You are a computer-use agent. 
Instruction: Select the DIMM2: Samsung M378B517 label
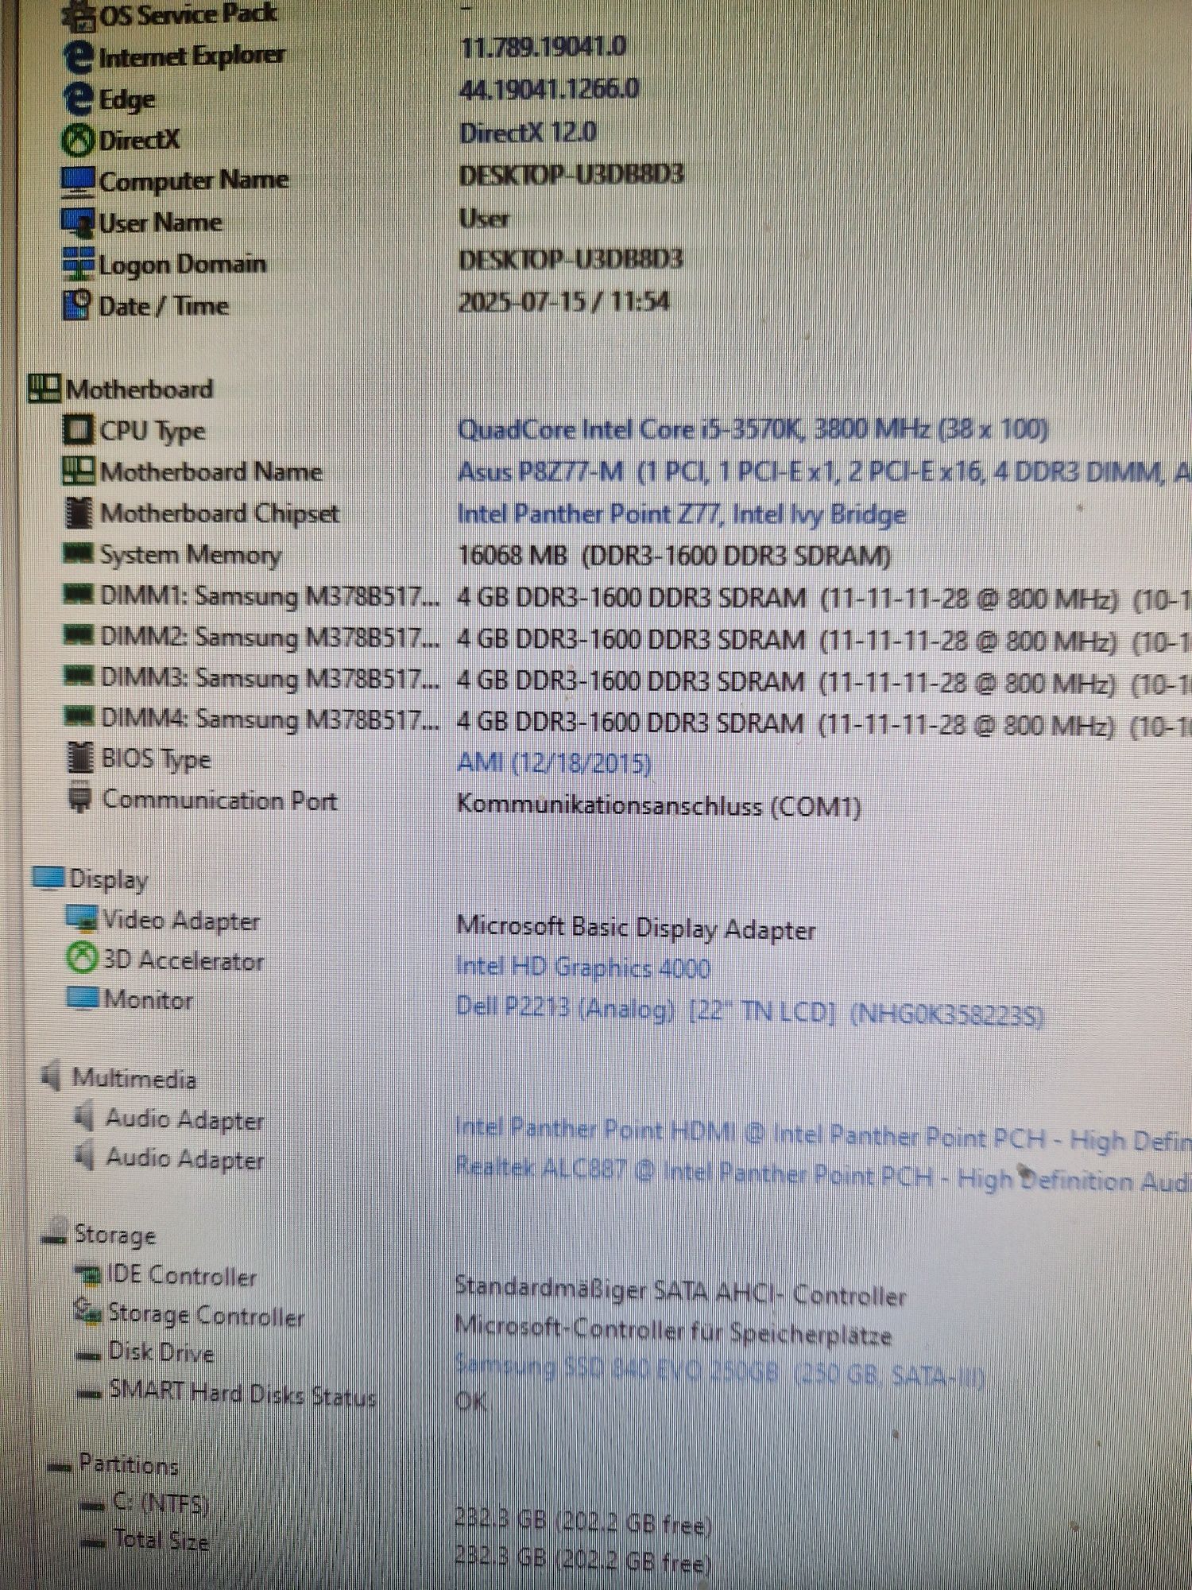click(270, 637)
